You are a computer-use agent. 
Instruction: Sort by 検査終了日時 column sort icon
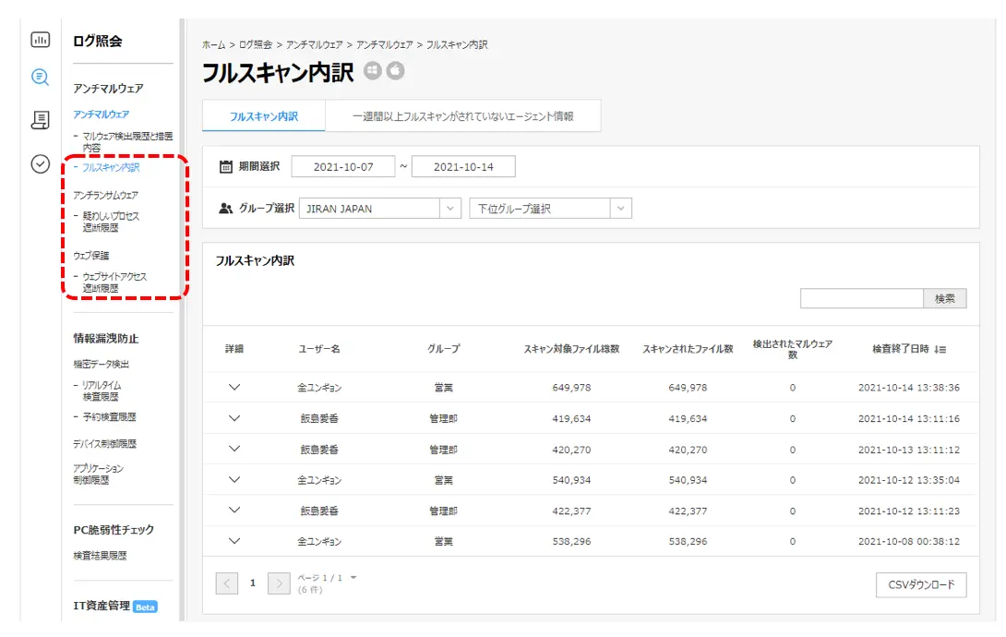940,349
